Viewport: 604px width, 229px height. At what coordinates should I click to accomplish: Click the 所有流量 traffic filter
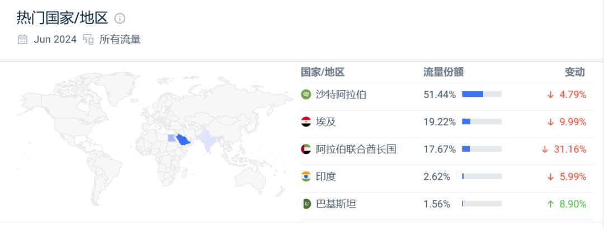click(x=120, y=39)
